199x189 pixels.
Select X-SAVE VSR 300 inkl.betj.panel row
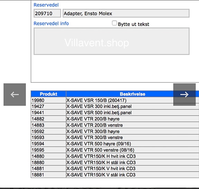pyautogui.click(x=115, y=106)
